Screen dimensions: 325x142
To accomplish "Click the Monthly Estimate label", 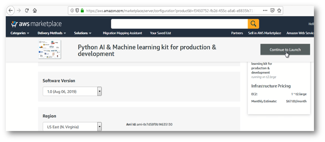I will coord(264,101).
